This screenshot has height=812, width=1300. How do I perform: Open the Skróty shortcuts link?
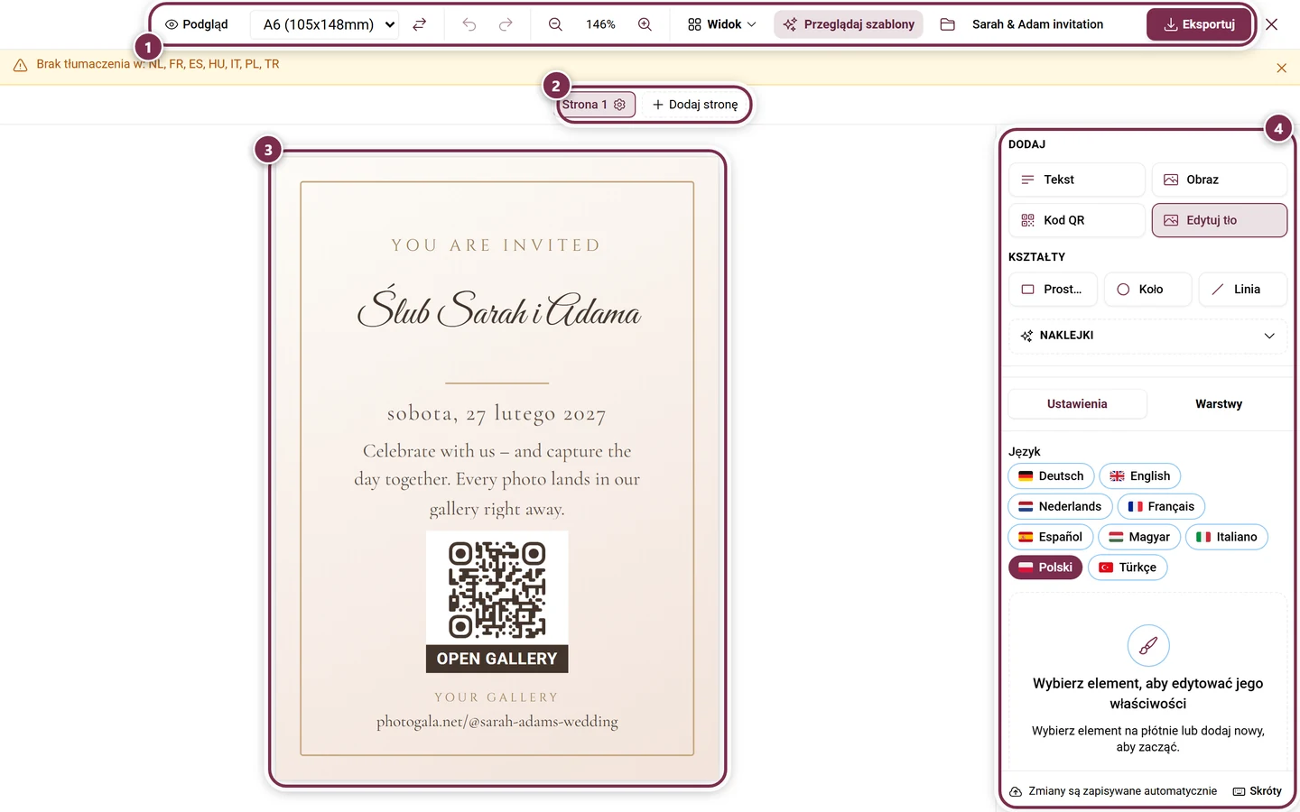pyautogui.click(x=1258, y=791)
